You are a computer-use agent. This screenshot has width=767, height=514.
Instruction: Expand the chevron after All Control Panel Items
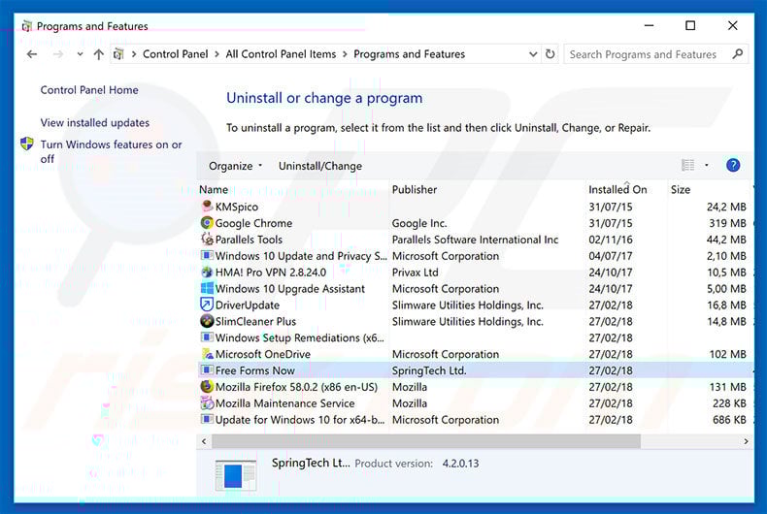point(345,54)
